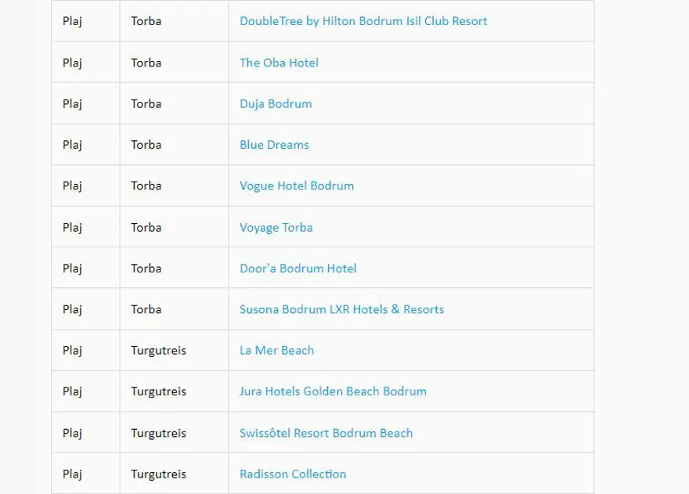
Task: Open the DoubleTree by Hilton Bodrum Isil Club Resort link
Action: (x=363, y=21)
